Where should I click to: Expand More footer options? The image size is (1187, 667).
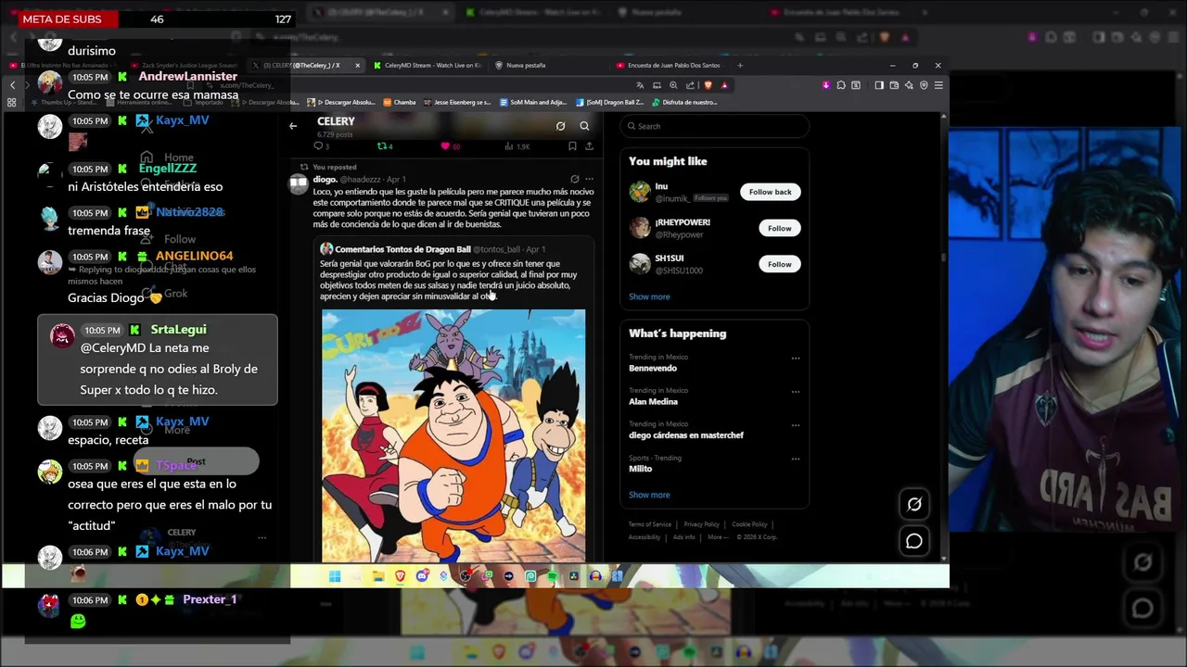(718, 537)
